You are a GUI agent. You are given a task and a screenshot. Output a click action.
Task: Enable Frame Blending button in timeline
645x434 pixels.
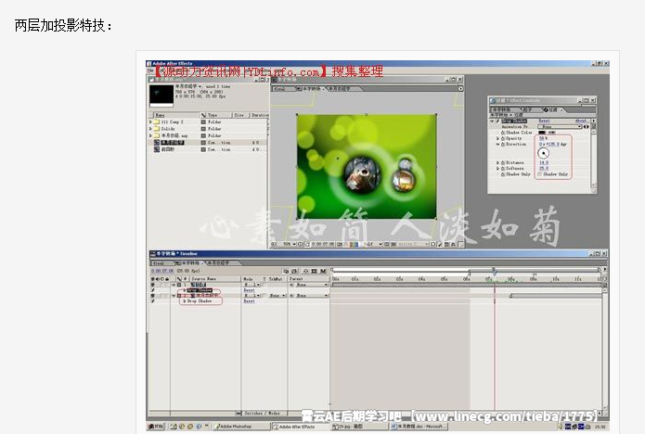click(x=315, y=271)
